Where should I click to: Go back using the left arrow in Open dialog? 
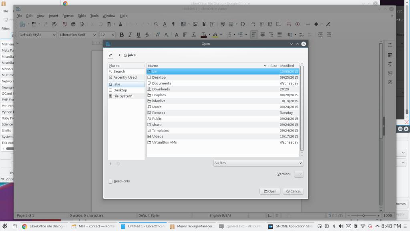119,55
